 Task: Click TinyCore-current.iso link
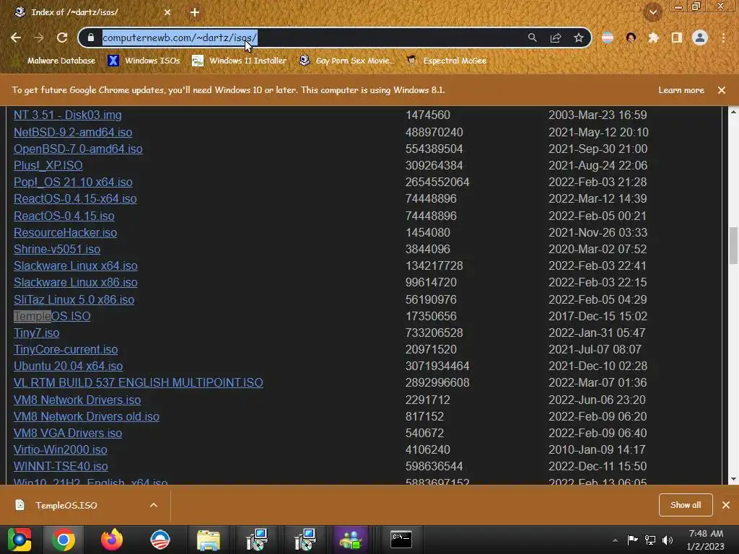[66, 350]
